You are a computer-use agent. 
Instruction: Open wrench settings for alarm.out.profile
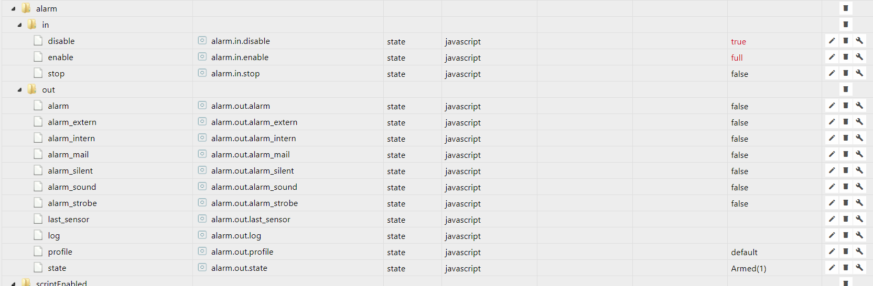(859, 251)
